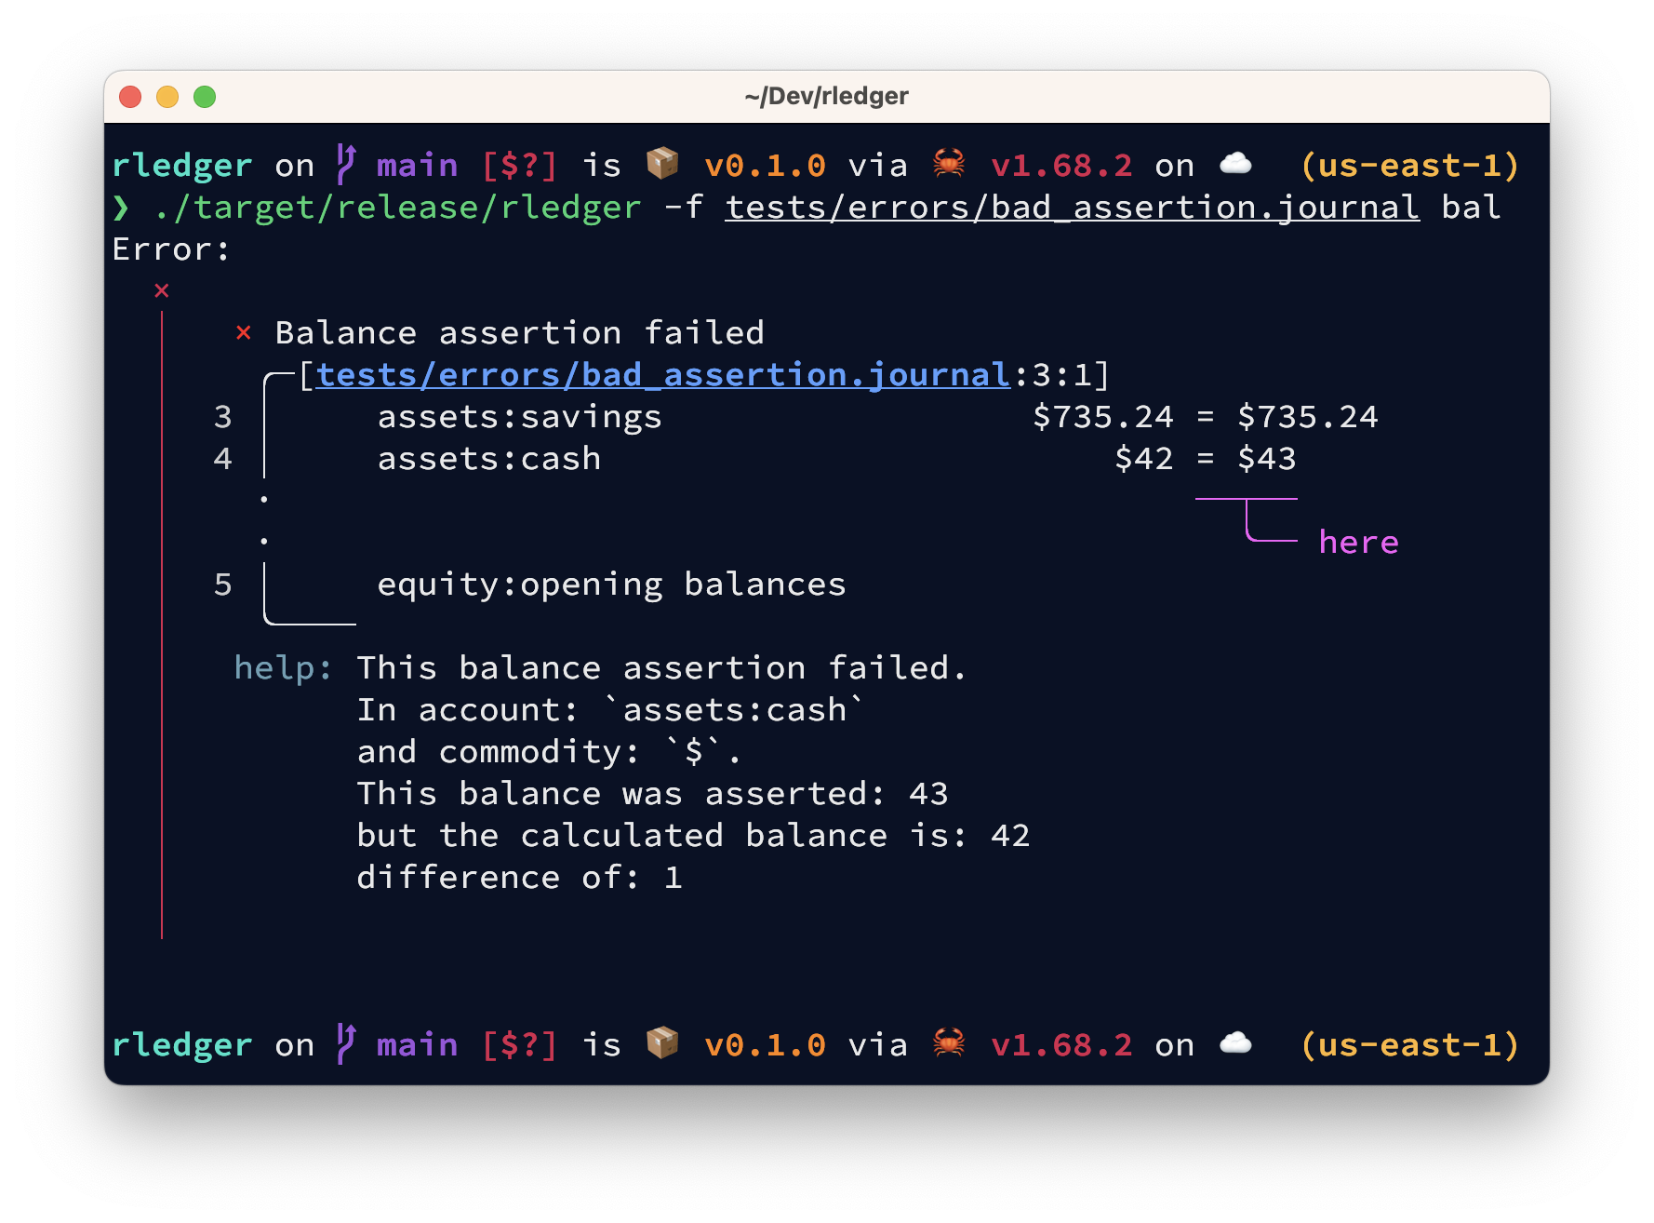Click the crab emoji in bottom prompt

click(x=948, y=1043)
